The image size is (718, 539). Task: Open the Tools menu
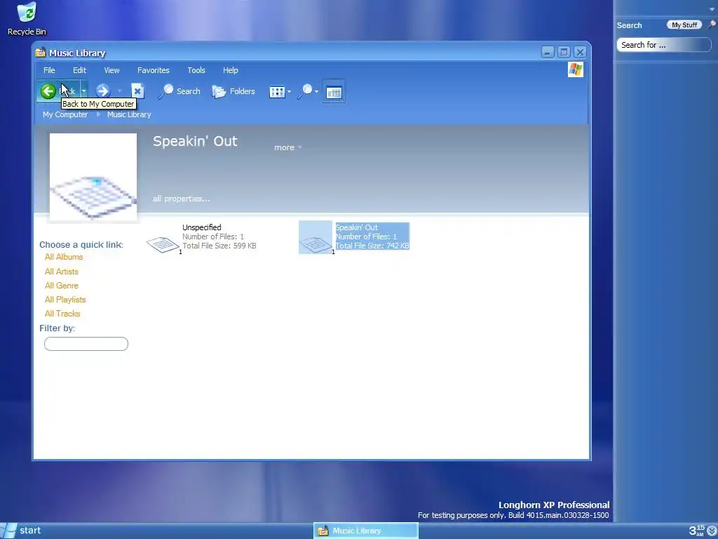pyautogui.click(x=196, y=70)
